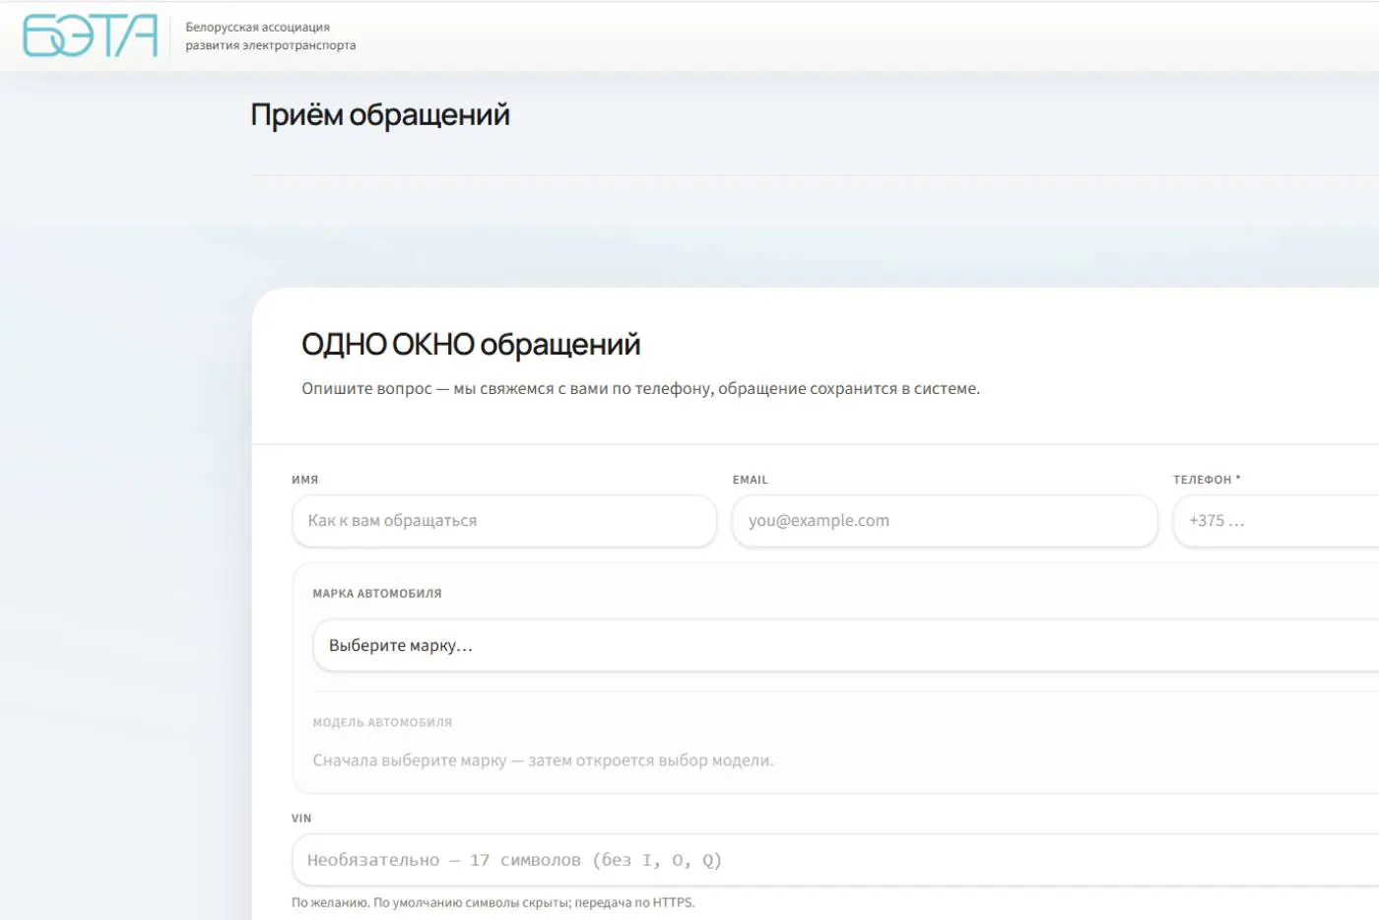1379x920 pixels.
Task: Click the name input field "Как к вам обращаться"
Action: coord(504,521)
